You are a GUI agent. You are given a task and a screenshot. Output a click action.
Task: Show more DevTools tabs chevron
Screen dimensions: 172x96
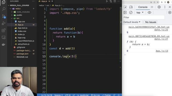152,7
